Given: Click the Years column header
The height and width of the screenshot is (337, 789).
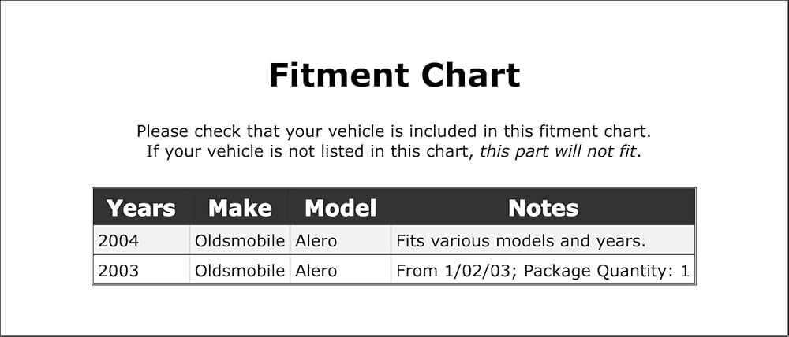Looking at the screenshot, I should [x=141, y=208].
